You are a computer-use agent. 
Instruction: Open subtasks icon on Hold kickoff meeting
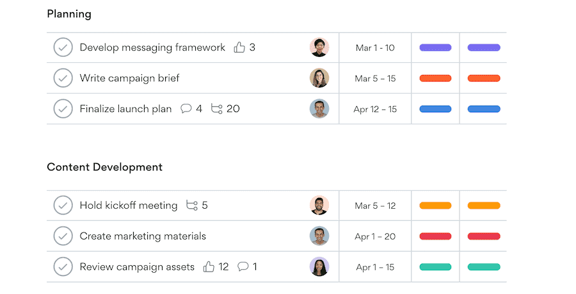tap(192, 206)
